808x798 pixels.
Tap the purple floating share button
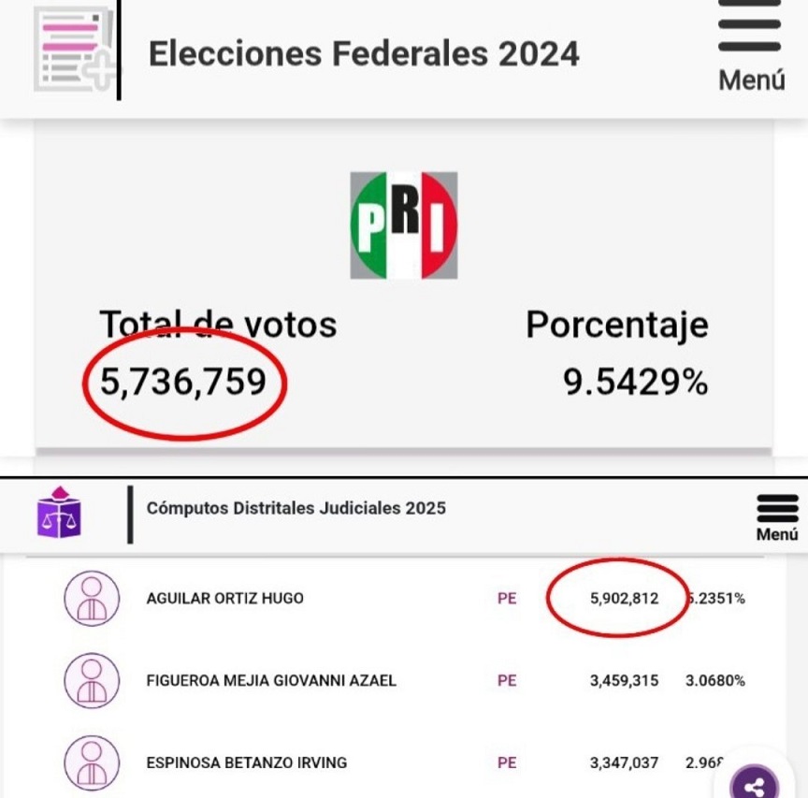(756, 785)
